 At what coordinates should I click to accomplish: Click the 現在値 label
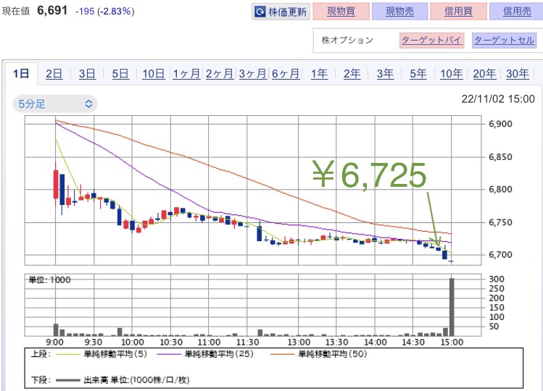point(16,11)
